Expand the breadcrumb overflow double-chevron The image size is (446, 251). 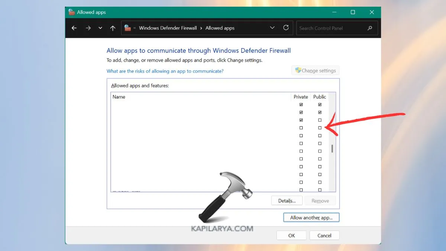135,28
